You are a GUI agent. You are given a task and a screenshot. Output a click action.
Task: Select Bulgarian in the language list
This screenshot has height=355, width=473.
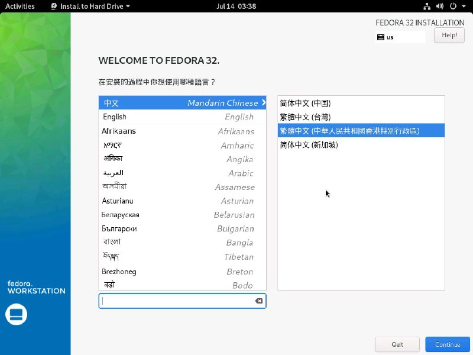pos(182,229)
